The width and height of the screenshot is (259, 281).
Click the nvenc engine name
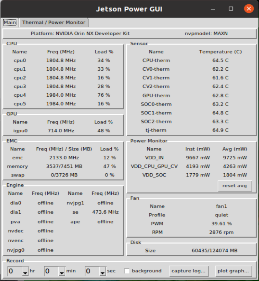[x=16, y=240]
